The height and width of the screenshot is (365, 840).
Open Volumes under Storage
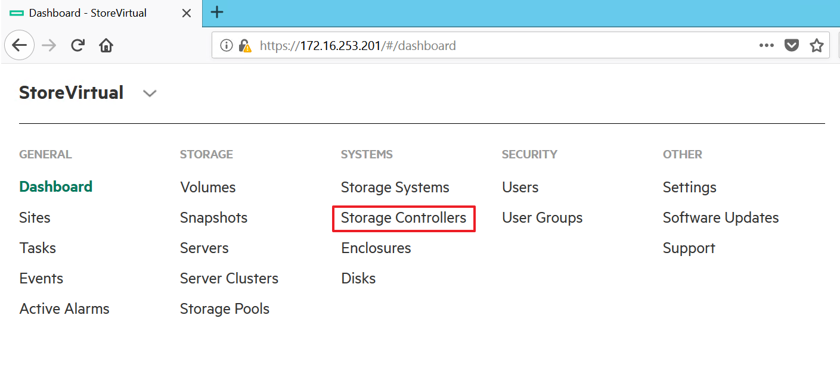coord(208,188)
